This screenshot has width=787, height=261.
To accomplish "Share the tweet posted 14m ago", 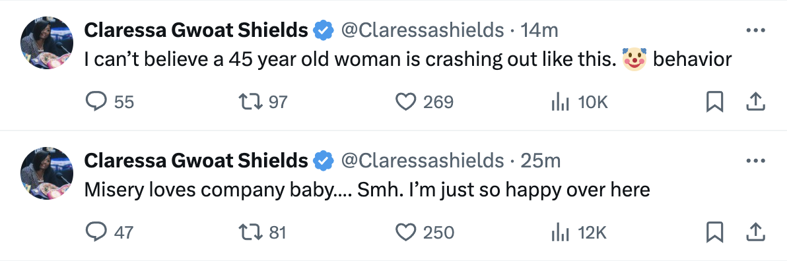I will (x=755, y=102).
